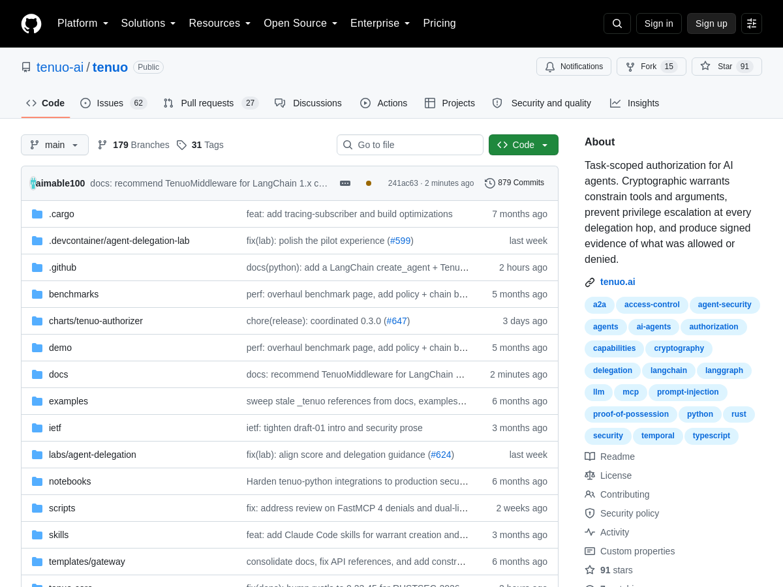Open the tenuo.ai website link
The height and width of the screenshot is (587, 783).
point(617,282)
